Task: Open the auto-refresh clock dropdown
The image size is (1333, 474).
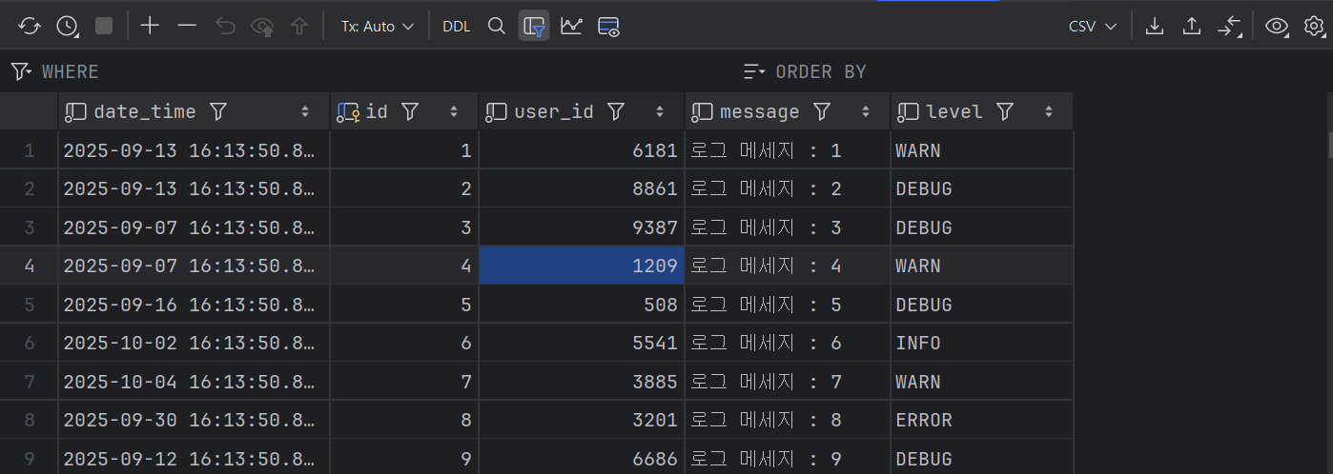Action: pos(68,27)
